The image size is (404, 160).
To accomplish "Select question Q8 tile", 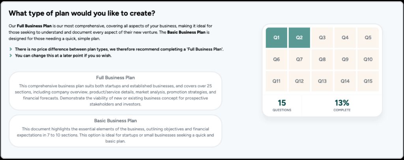I will pos(322,59).
